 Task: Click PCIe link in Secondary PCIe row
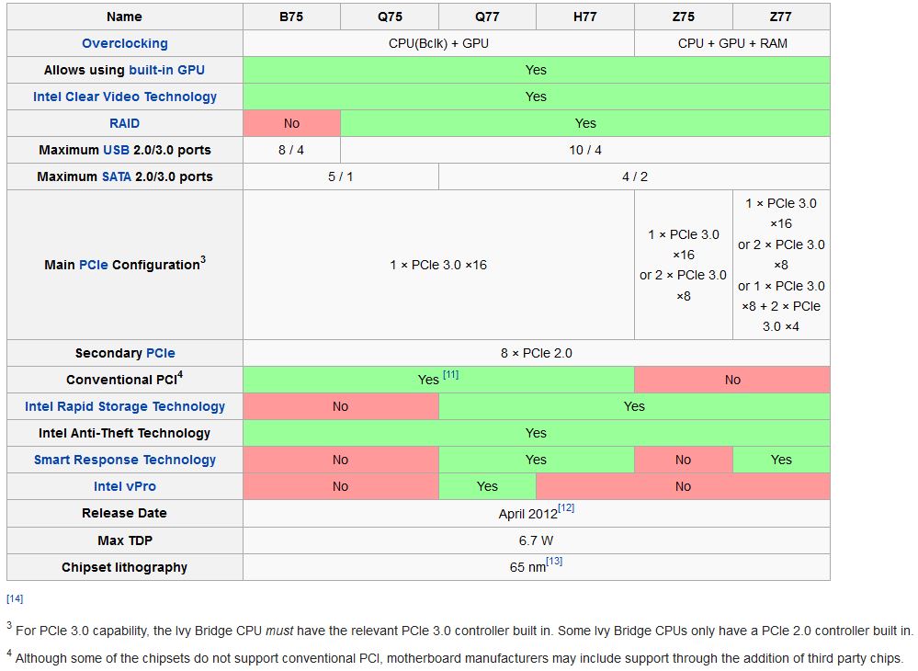[161, 353]
